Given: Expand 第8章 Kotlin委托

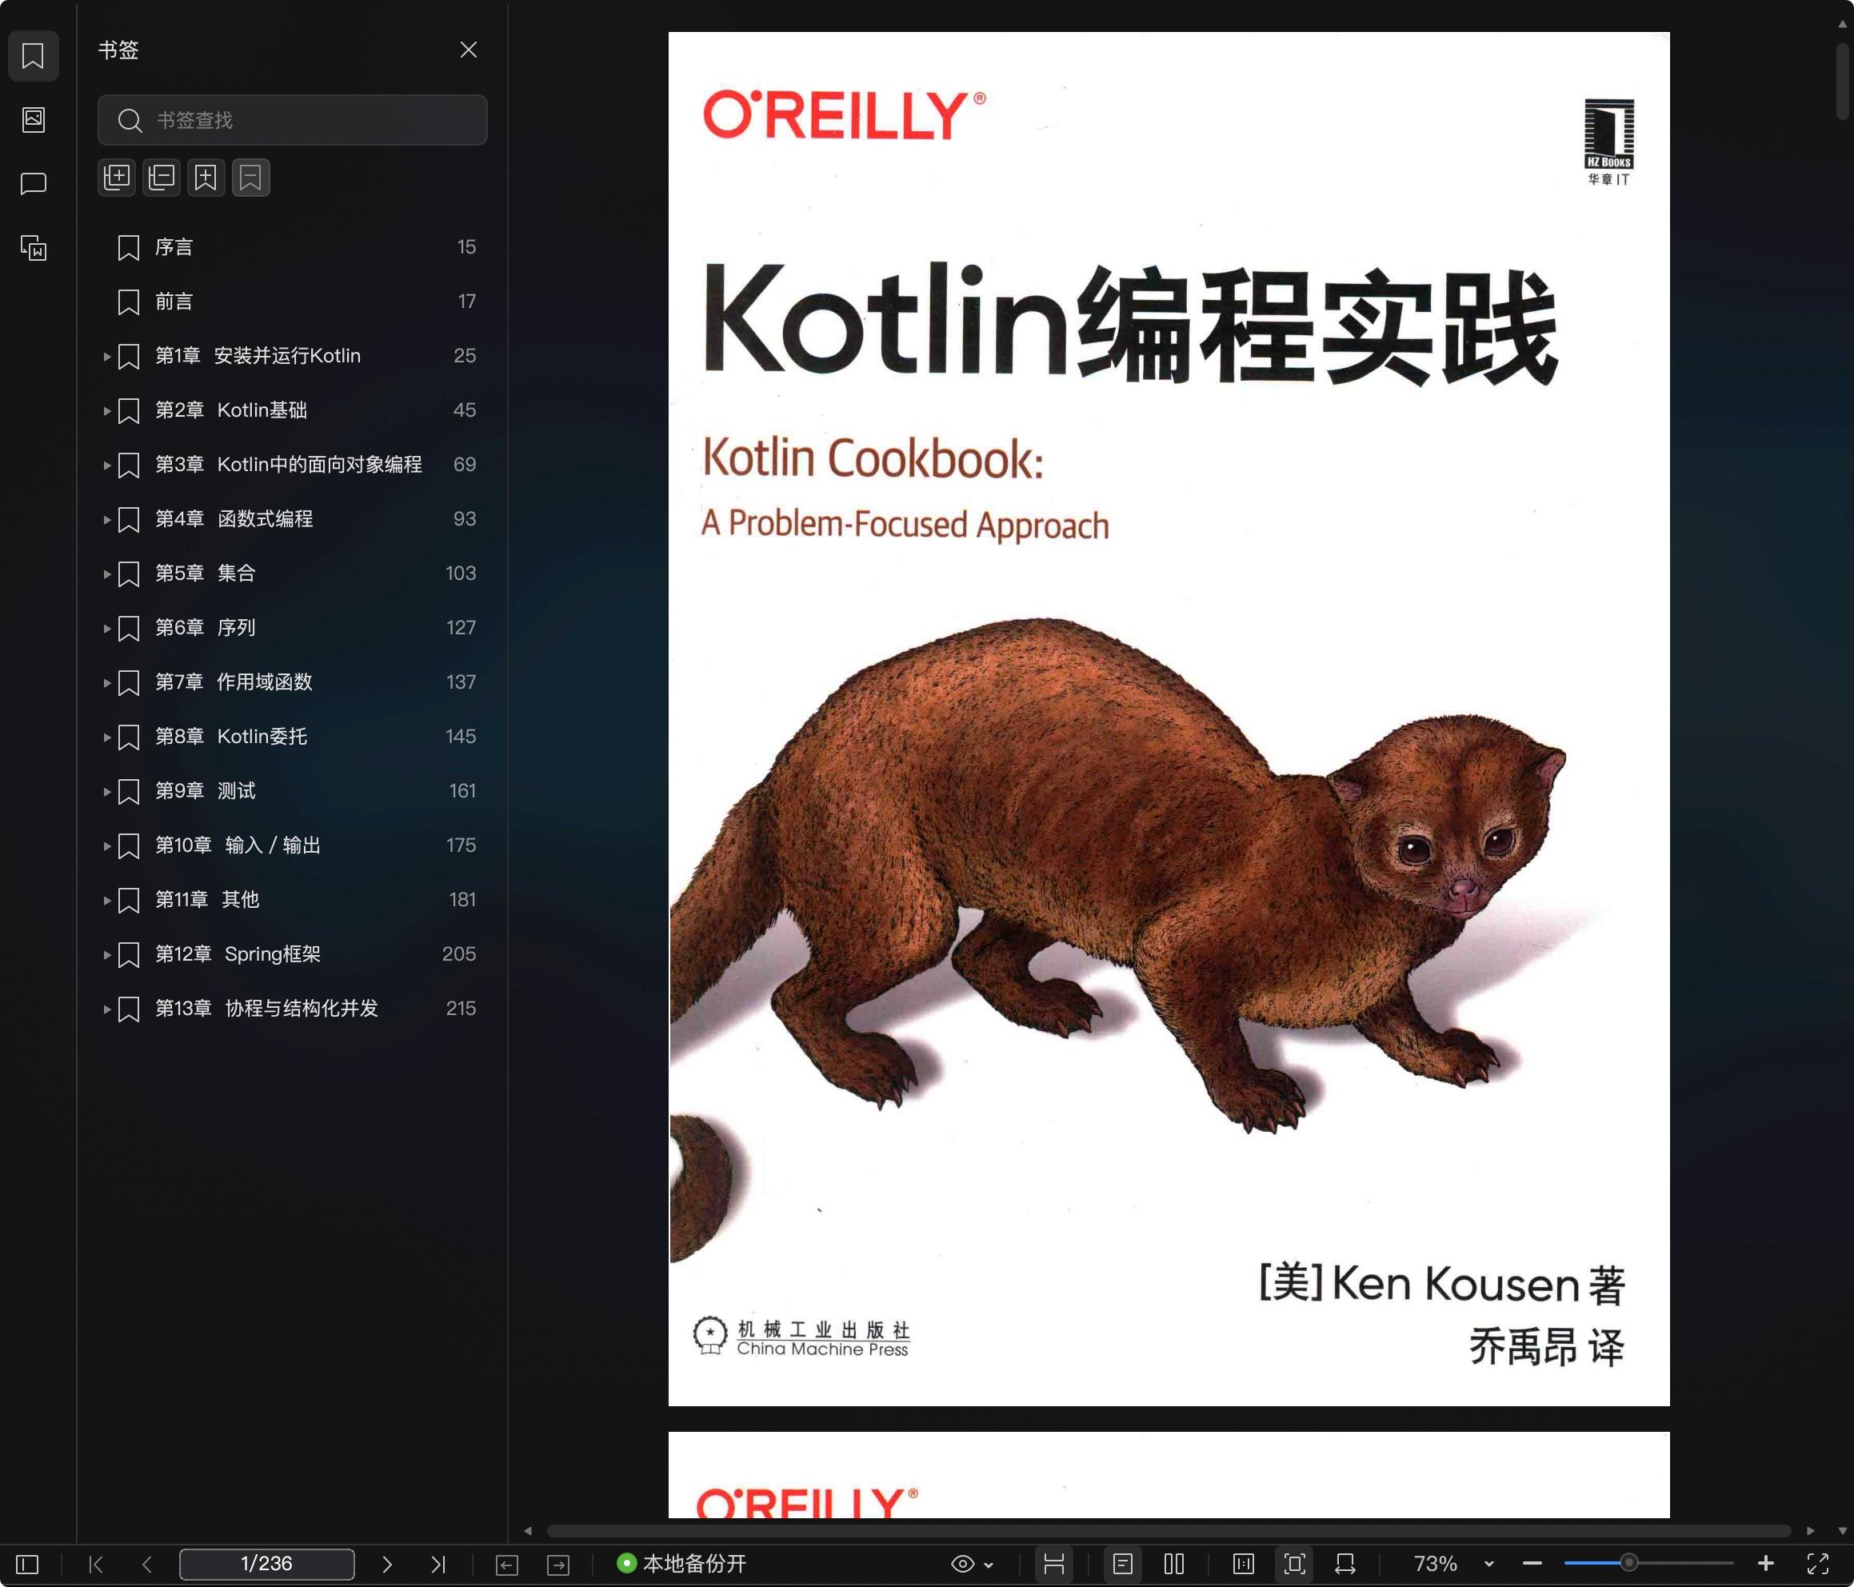Looking at the screenshot, I should point(106,737).
